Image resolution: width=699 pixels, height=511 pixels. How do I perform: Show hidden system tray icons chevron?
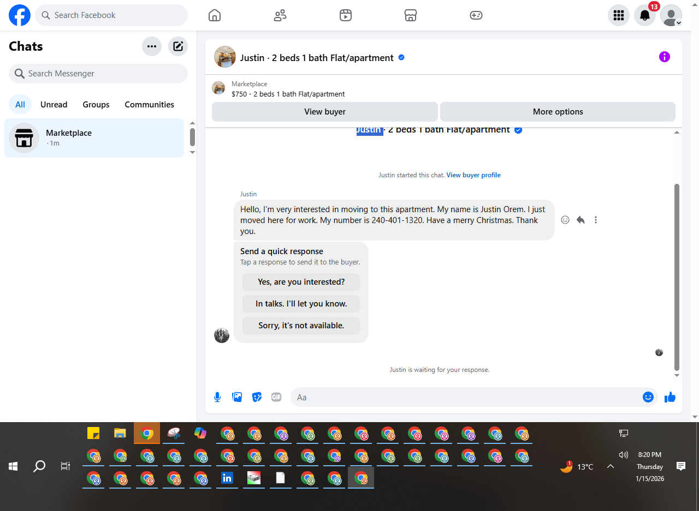(611, 466)
